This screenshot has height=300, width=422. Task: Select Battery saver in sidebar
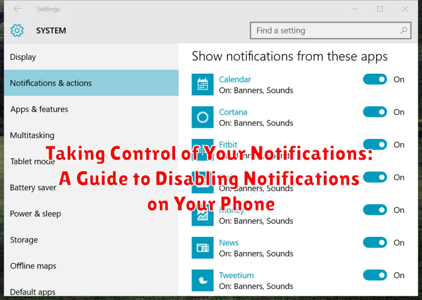[x=91, y=187]
